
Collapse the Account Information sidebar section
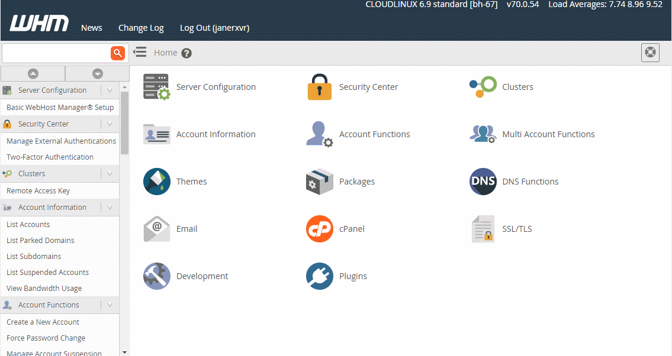click(110, 208)
